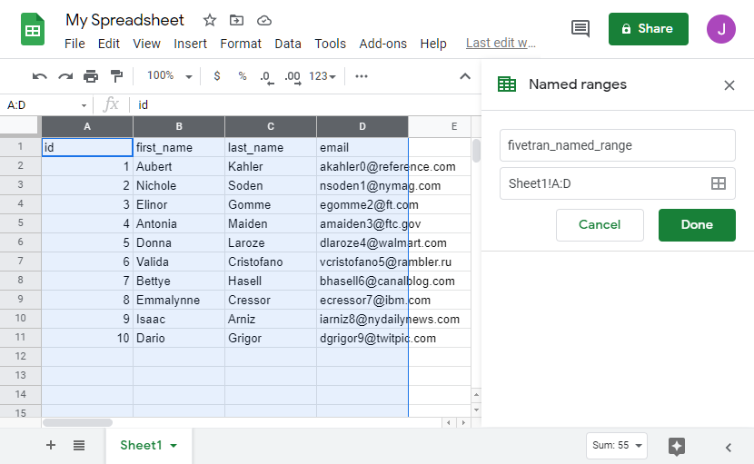The image size is (754, 464).
Task: Hide the toolbar menus with the caret
Action: tap(465, 76)
